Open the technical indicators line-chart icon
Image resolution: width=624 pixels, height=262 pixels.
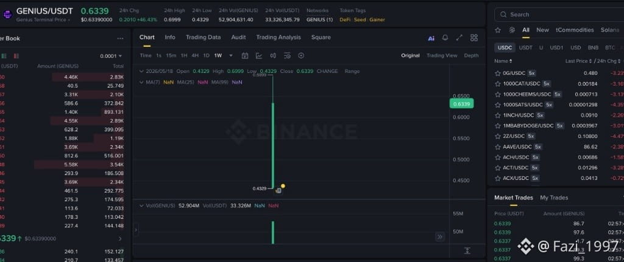[259, 55]
